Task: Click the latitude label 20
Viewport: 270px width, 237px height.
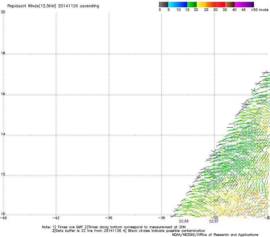Action: click(3, 12)
